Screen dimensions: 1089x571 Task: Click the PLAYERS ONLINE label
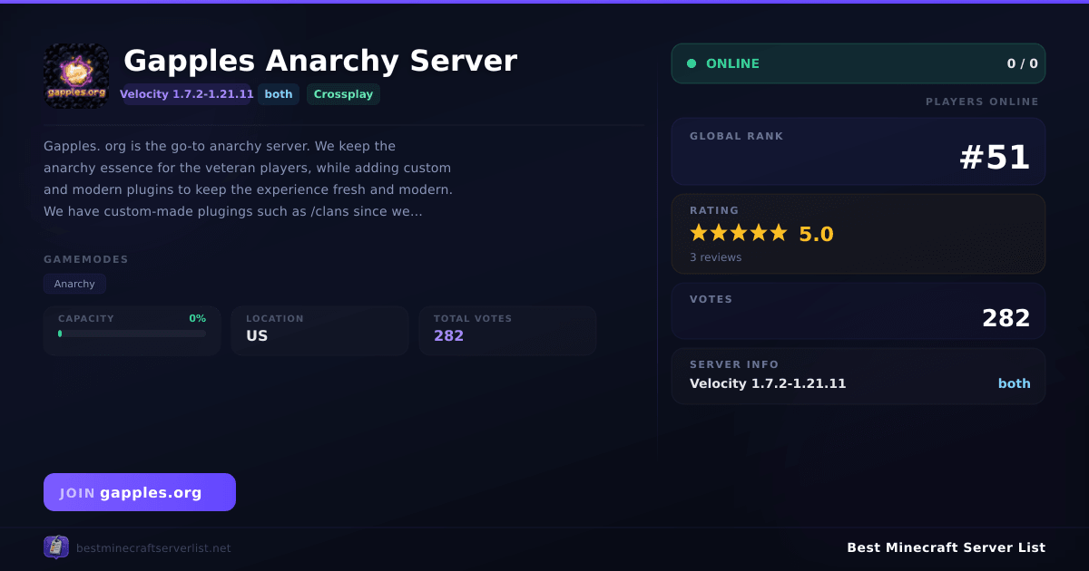982,102
